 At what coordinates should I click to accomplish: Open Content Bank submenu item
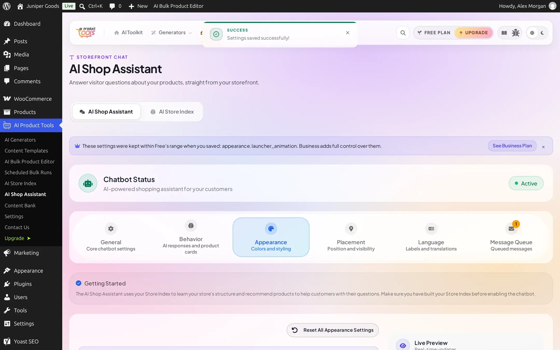click(x=20, y=205)
